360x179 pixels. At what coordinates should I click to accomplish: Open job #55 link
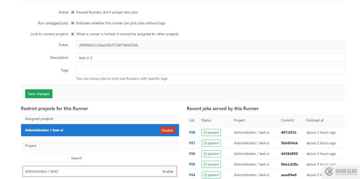coord(192,164)
